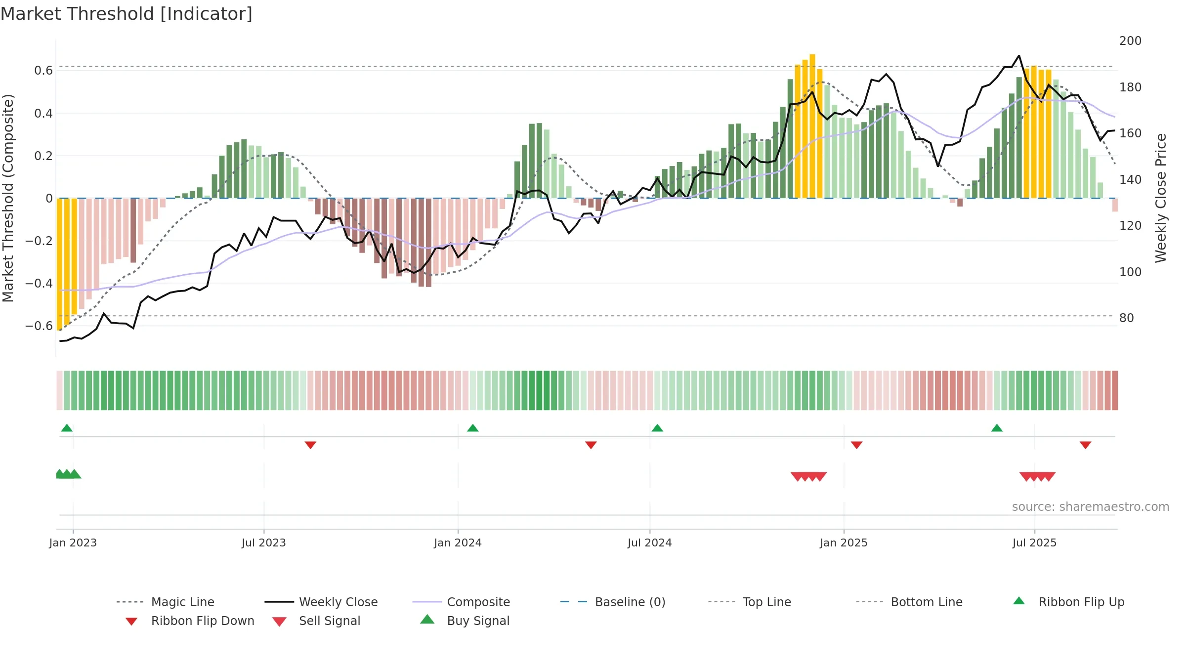The width and height of the screenshot is (1186, 667).
Task: Click the Ribbon Flip Down marker after Jan 2025
Action: point(857,445)
